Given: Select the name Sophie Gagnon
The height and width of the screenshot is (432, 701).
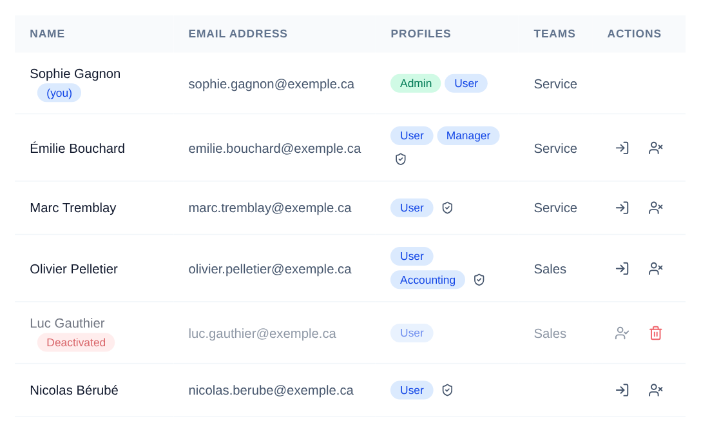Looking at the screenshot, I should 75,74.
